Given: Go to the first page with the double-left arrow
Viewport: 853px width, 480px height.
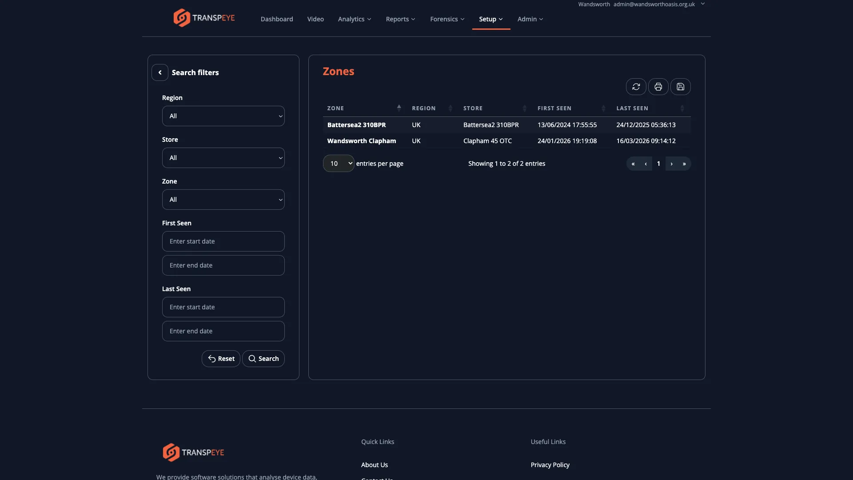Looking at the screenshot, I should coord(633,164).
